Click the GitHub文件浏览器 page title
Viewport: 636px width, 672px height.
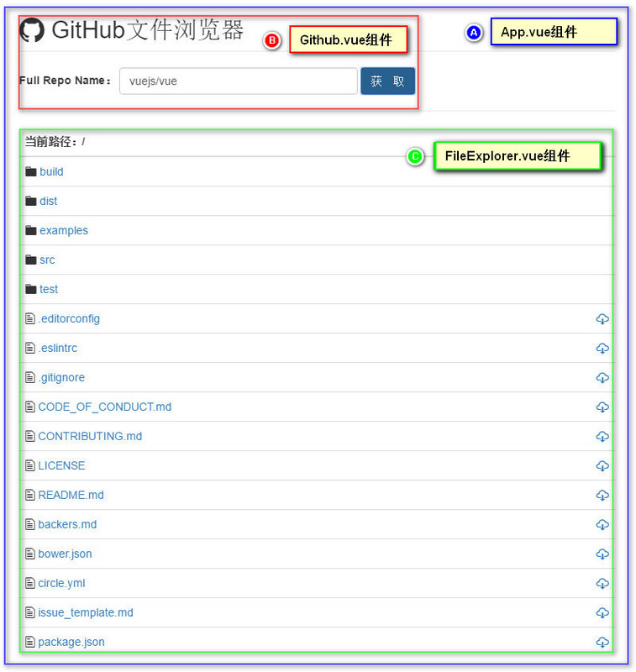click(x=148, y=30)
